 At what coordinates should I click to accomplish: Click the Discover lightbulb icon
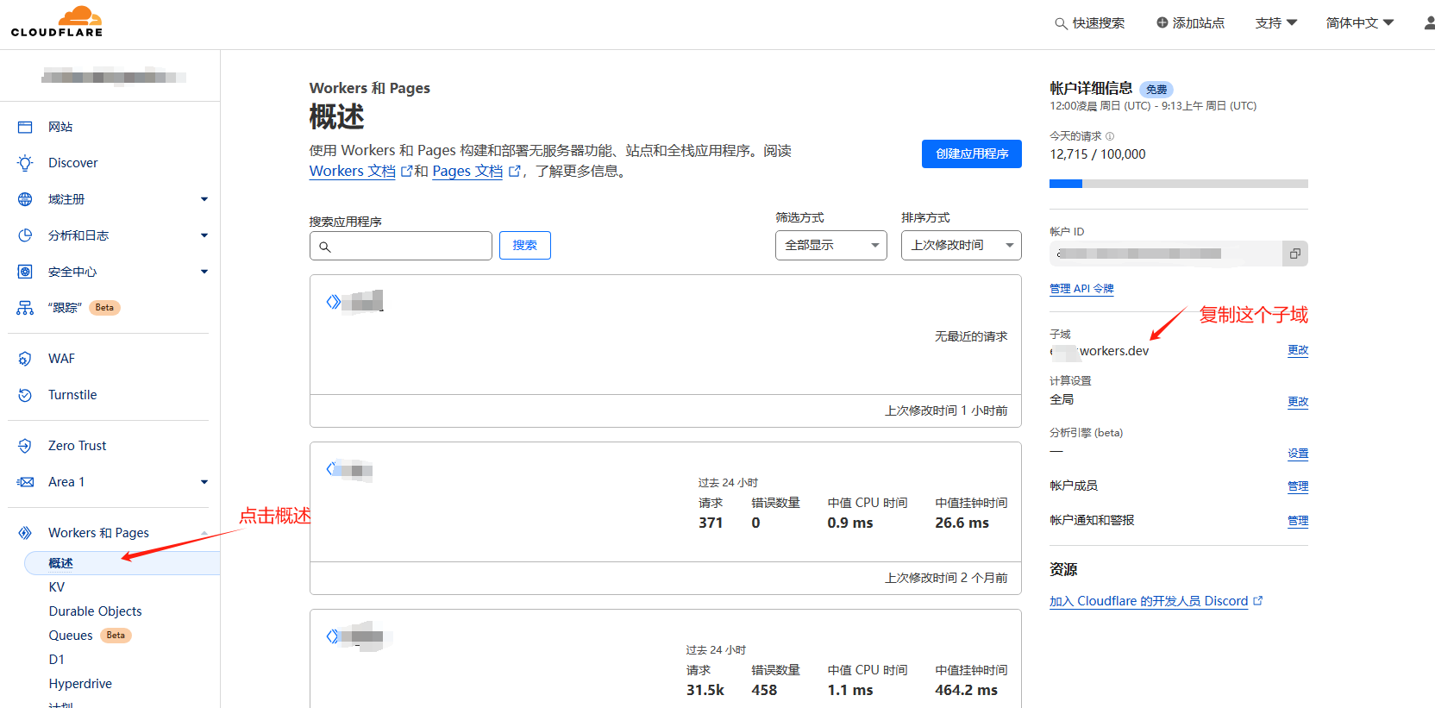click(25, 163)
